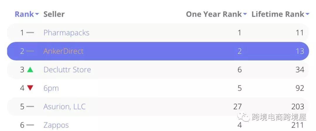316x131 pixels.
Task: Click the Seller column header
Action: pyautogui.click(x=54, y=14)
